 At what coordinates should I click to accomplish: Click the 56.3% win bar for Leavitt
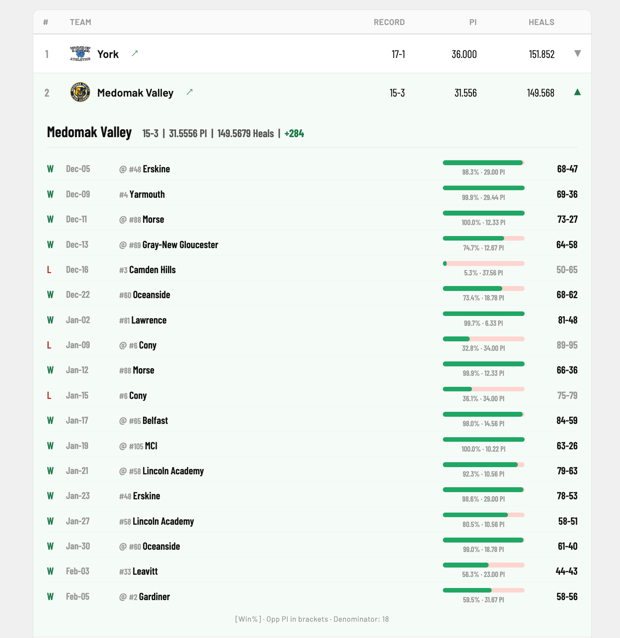tap(483, 565)
